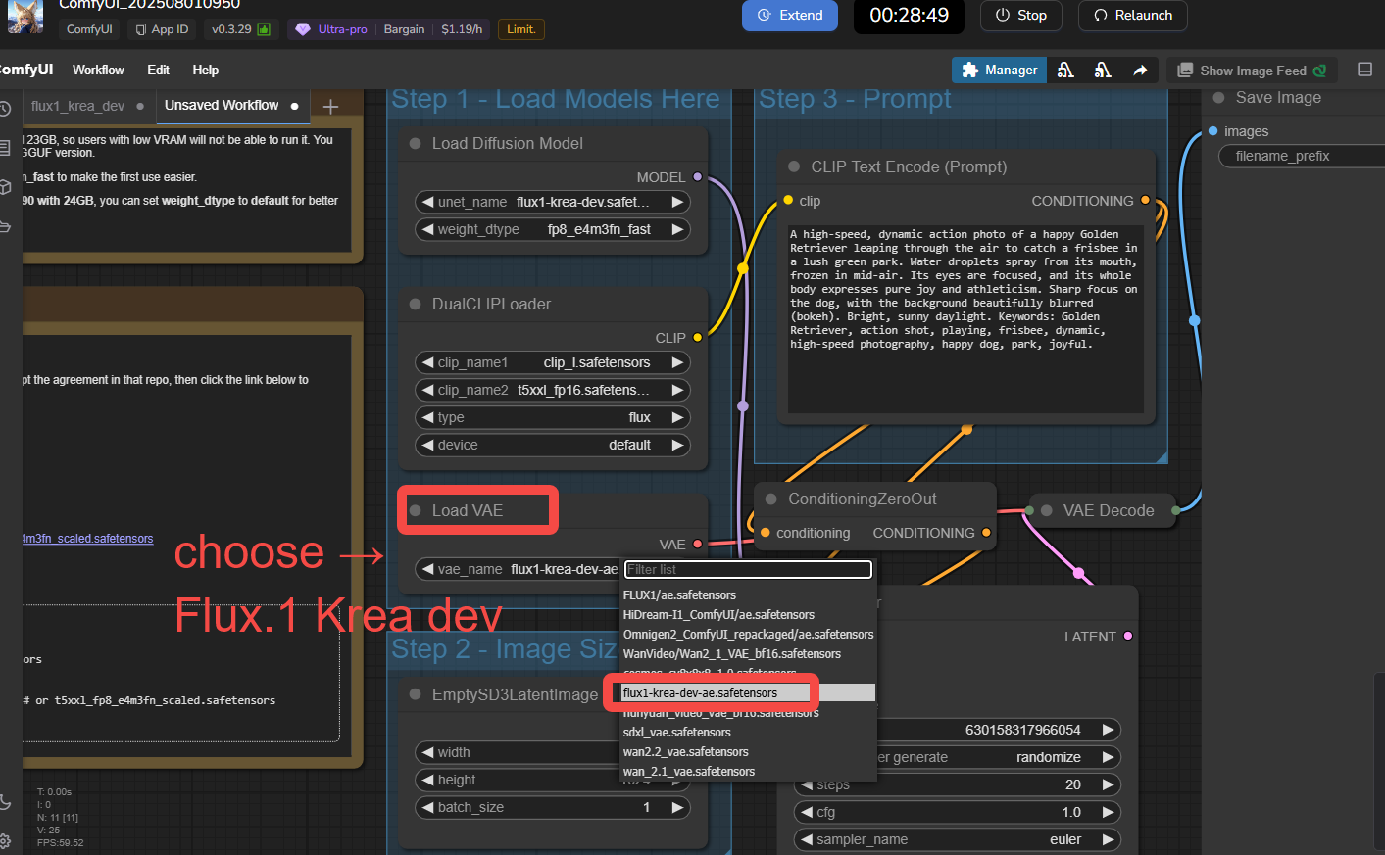This screenshot has height=855, width=1385.
Task: Click conditioning input port on ConditioningZeroOut
Action: coord(766,532)
